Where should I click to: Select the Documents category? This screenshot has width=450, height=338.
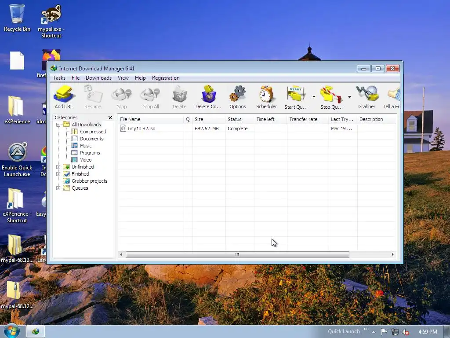[91, 139]
